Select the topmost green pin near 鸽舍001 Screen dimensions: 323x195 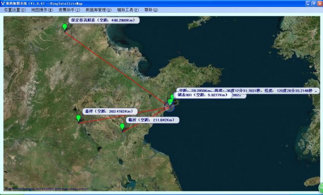(172, 97)
